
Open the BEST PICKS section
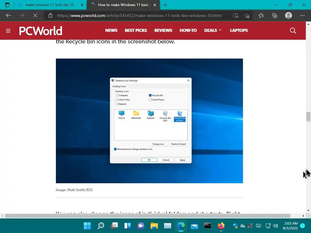[x=136, y=30]
